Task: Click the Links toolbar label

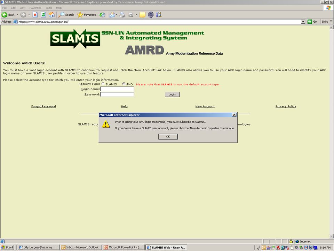Action: 325,22
